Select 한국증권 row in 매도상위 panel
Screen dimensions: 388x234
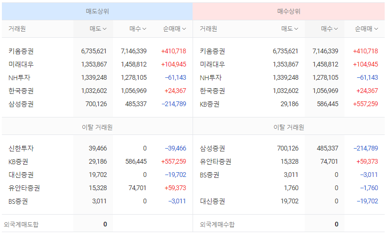(97, 91)
